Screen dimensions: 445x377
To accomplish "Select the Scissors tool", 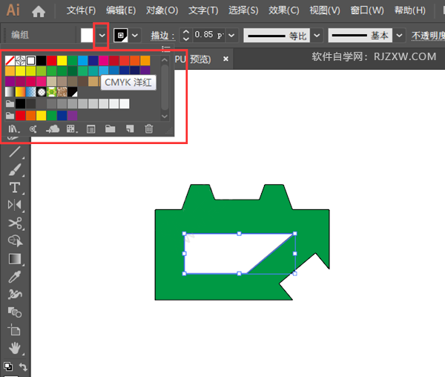I will pos(15,223).
